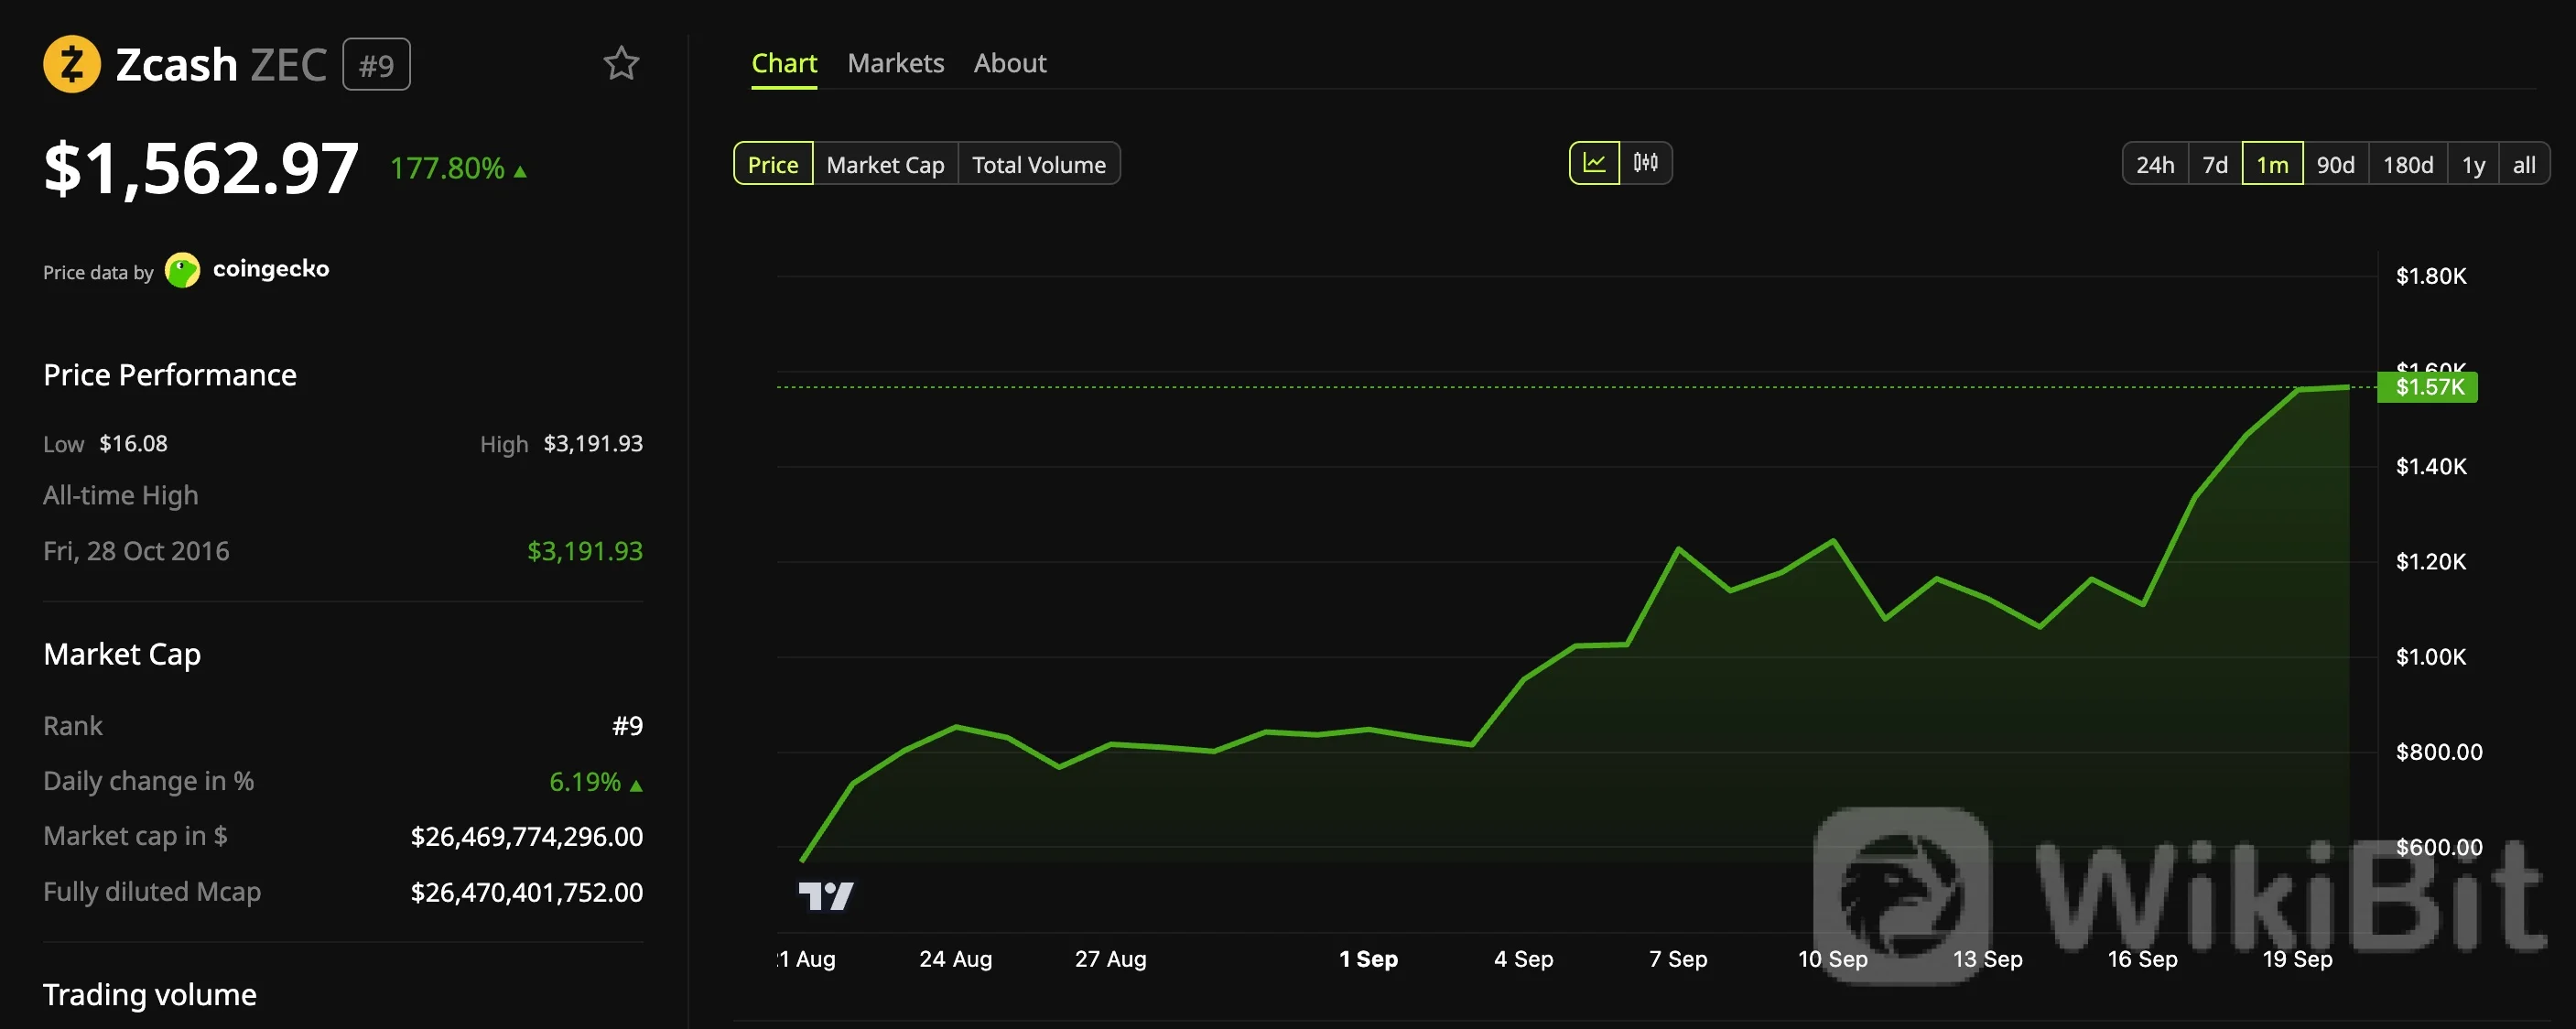
Task: Set chart range to 180d
Action: click(x=2408, y=164)
